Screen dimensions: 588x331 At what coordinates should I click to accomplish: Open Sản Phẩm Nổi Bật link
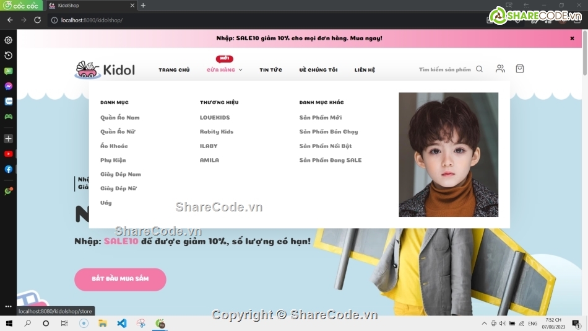tap(326, 146)
